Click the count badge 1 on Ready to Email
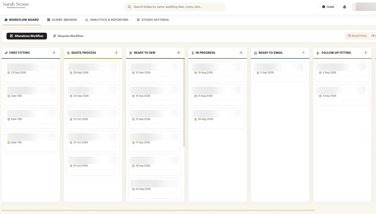 click(x=303, y=53)
